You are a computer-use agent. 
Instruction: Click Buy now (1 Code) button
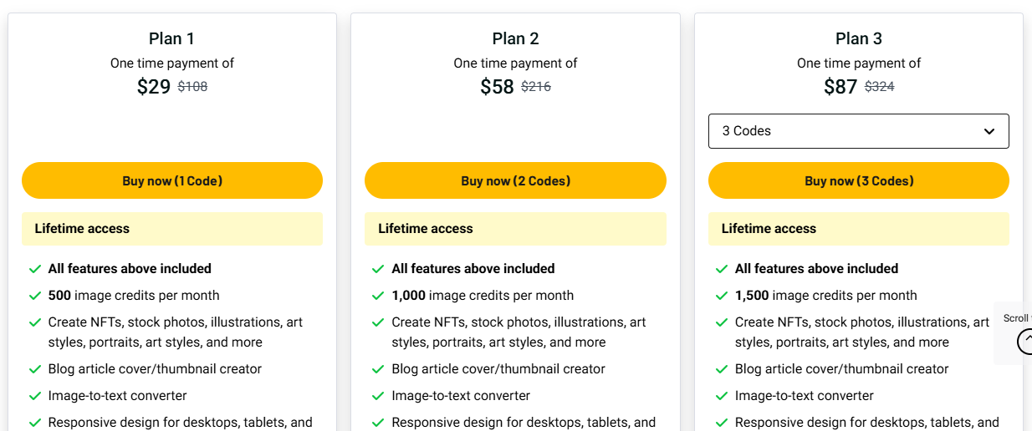171,180
